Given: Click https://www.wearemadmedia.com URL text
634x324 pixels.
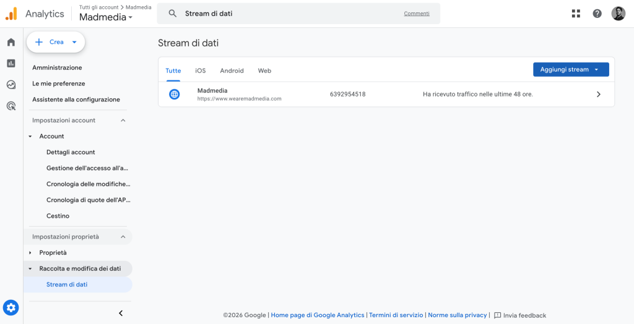Looking at the screenshot, I should [x=240, y=98].
